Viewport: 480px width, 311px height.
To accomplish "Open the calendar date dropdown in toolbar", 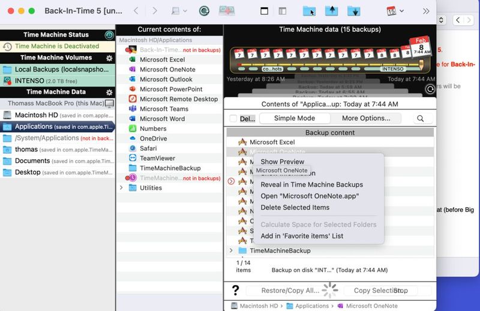I will (x=395, y=11).
